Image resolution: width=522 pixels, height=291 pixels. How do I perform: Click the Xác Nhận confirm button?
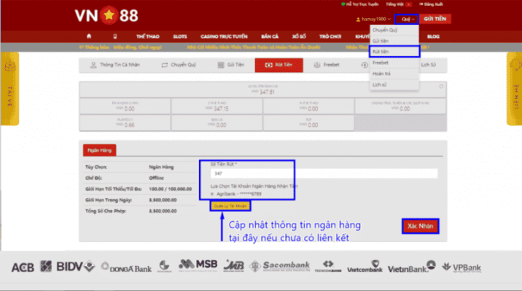(x=420, y=226)
